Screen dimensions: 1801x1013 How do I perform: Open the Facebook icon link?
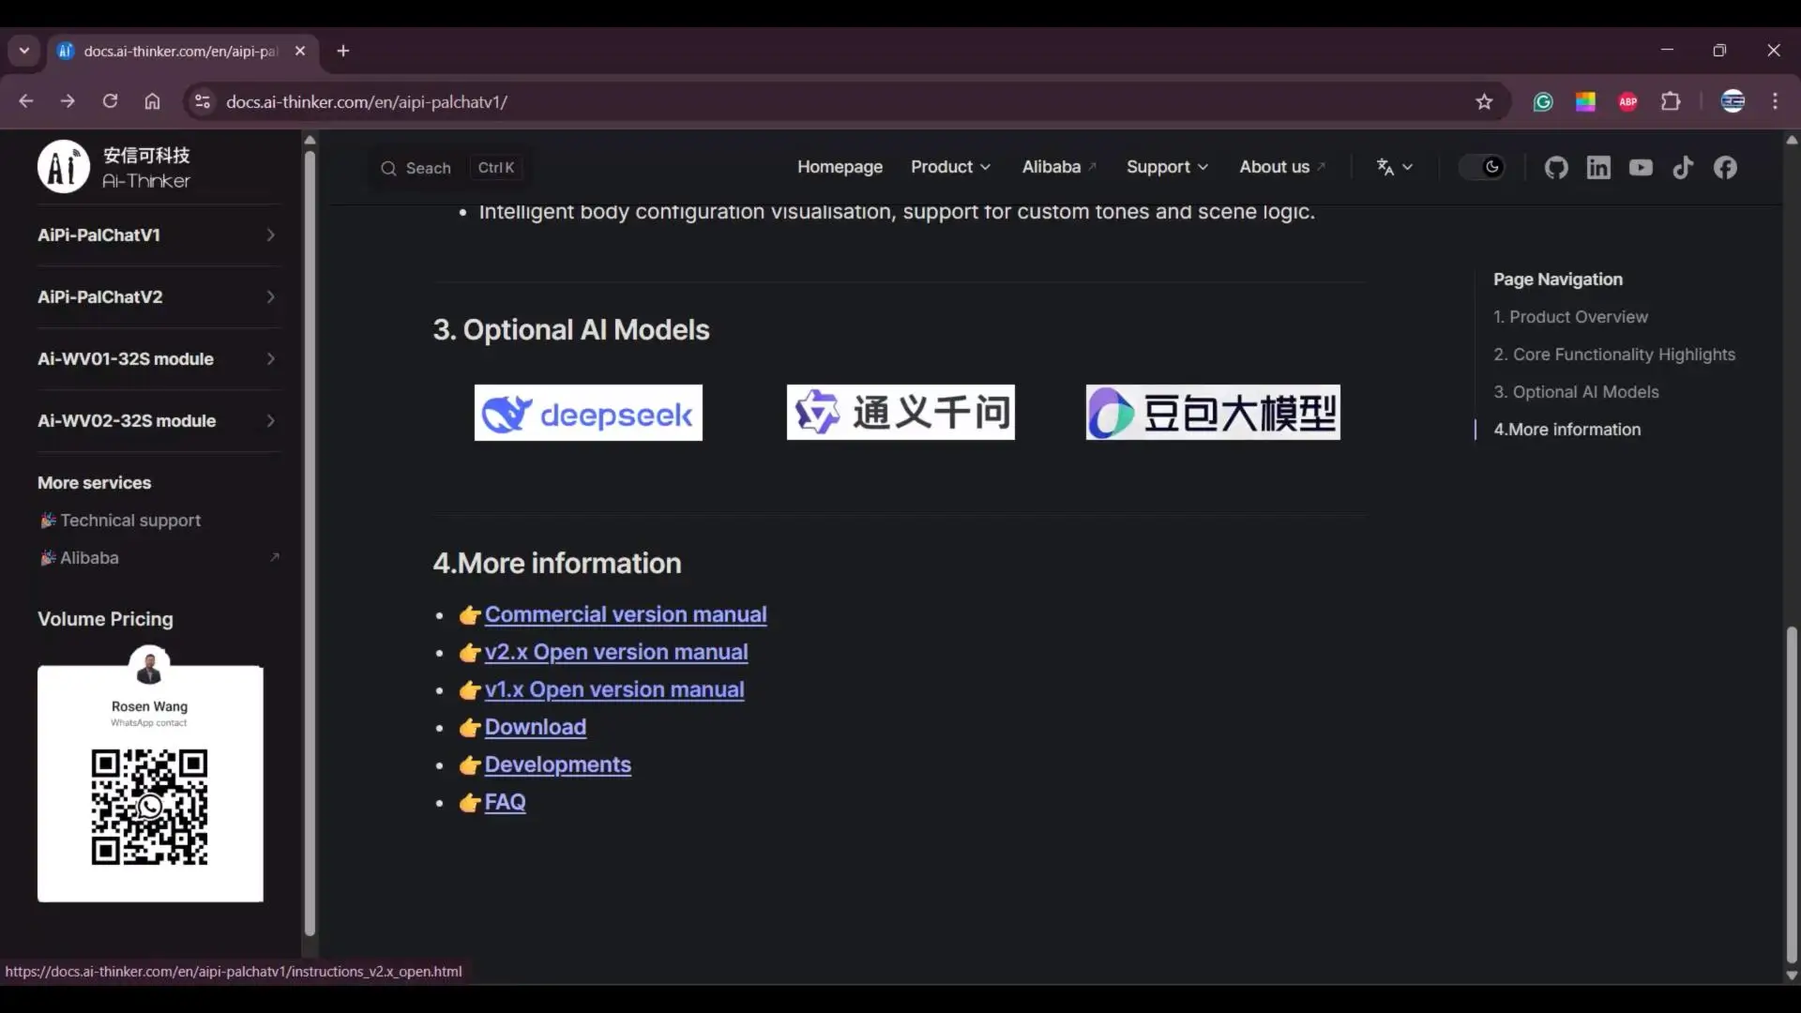point(1725,168)
